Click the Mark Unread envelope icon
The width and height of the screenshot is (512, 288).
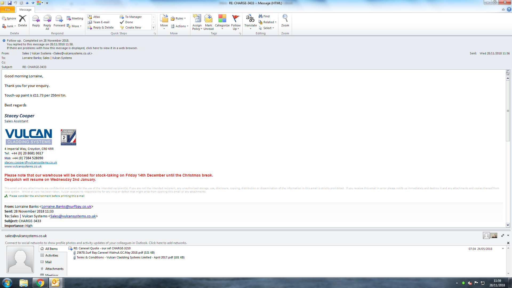tap(208, 19)
